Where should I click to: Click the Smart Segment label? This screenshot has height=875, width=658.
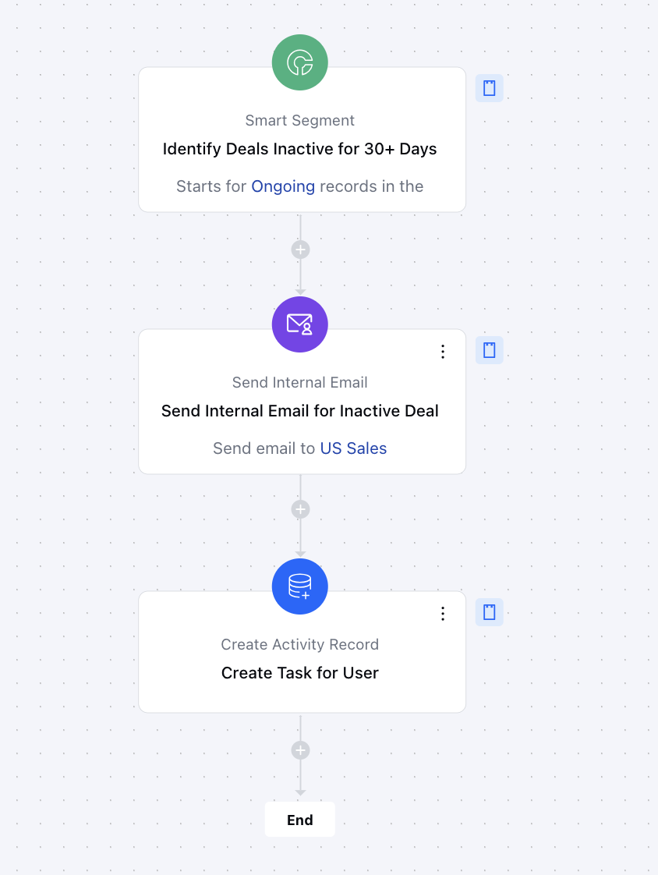point(299,121)
